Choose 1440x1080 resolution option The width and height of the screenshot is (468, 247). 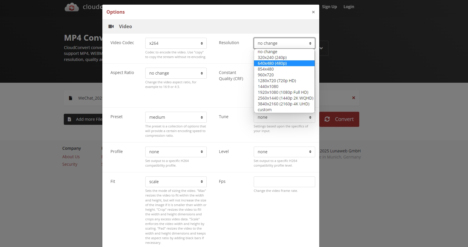point(284,86)
